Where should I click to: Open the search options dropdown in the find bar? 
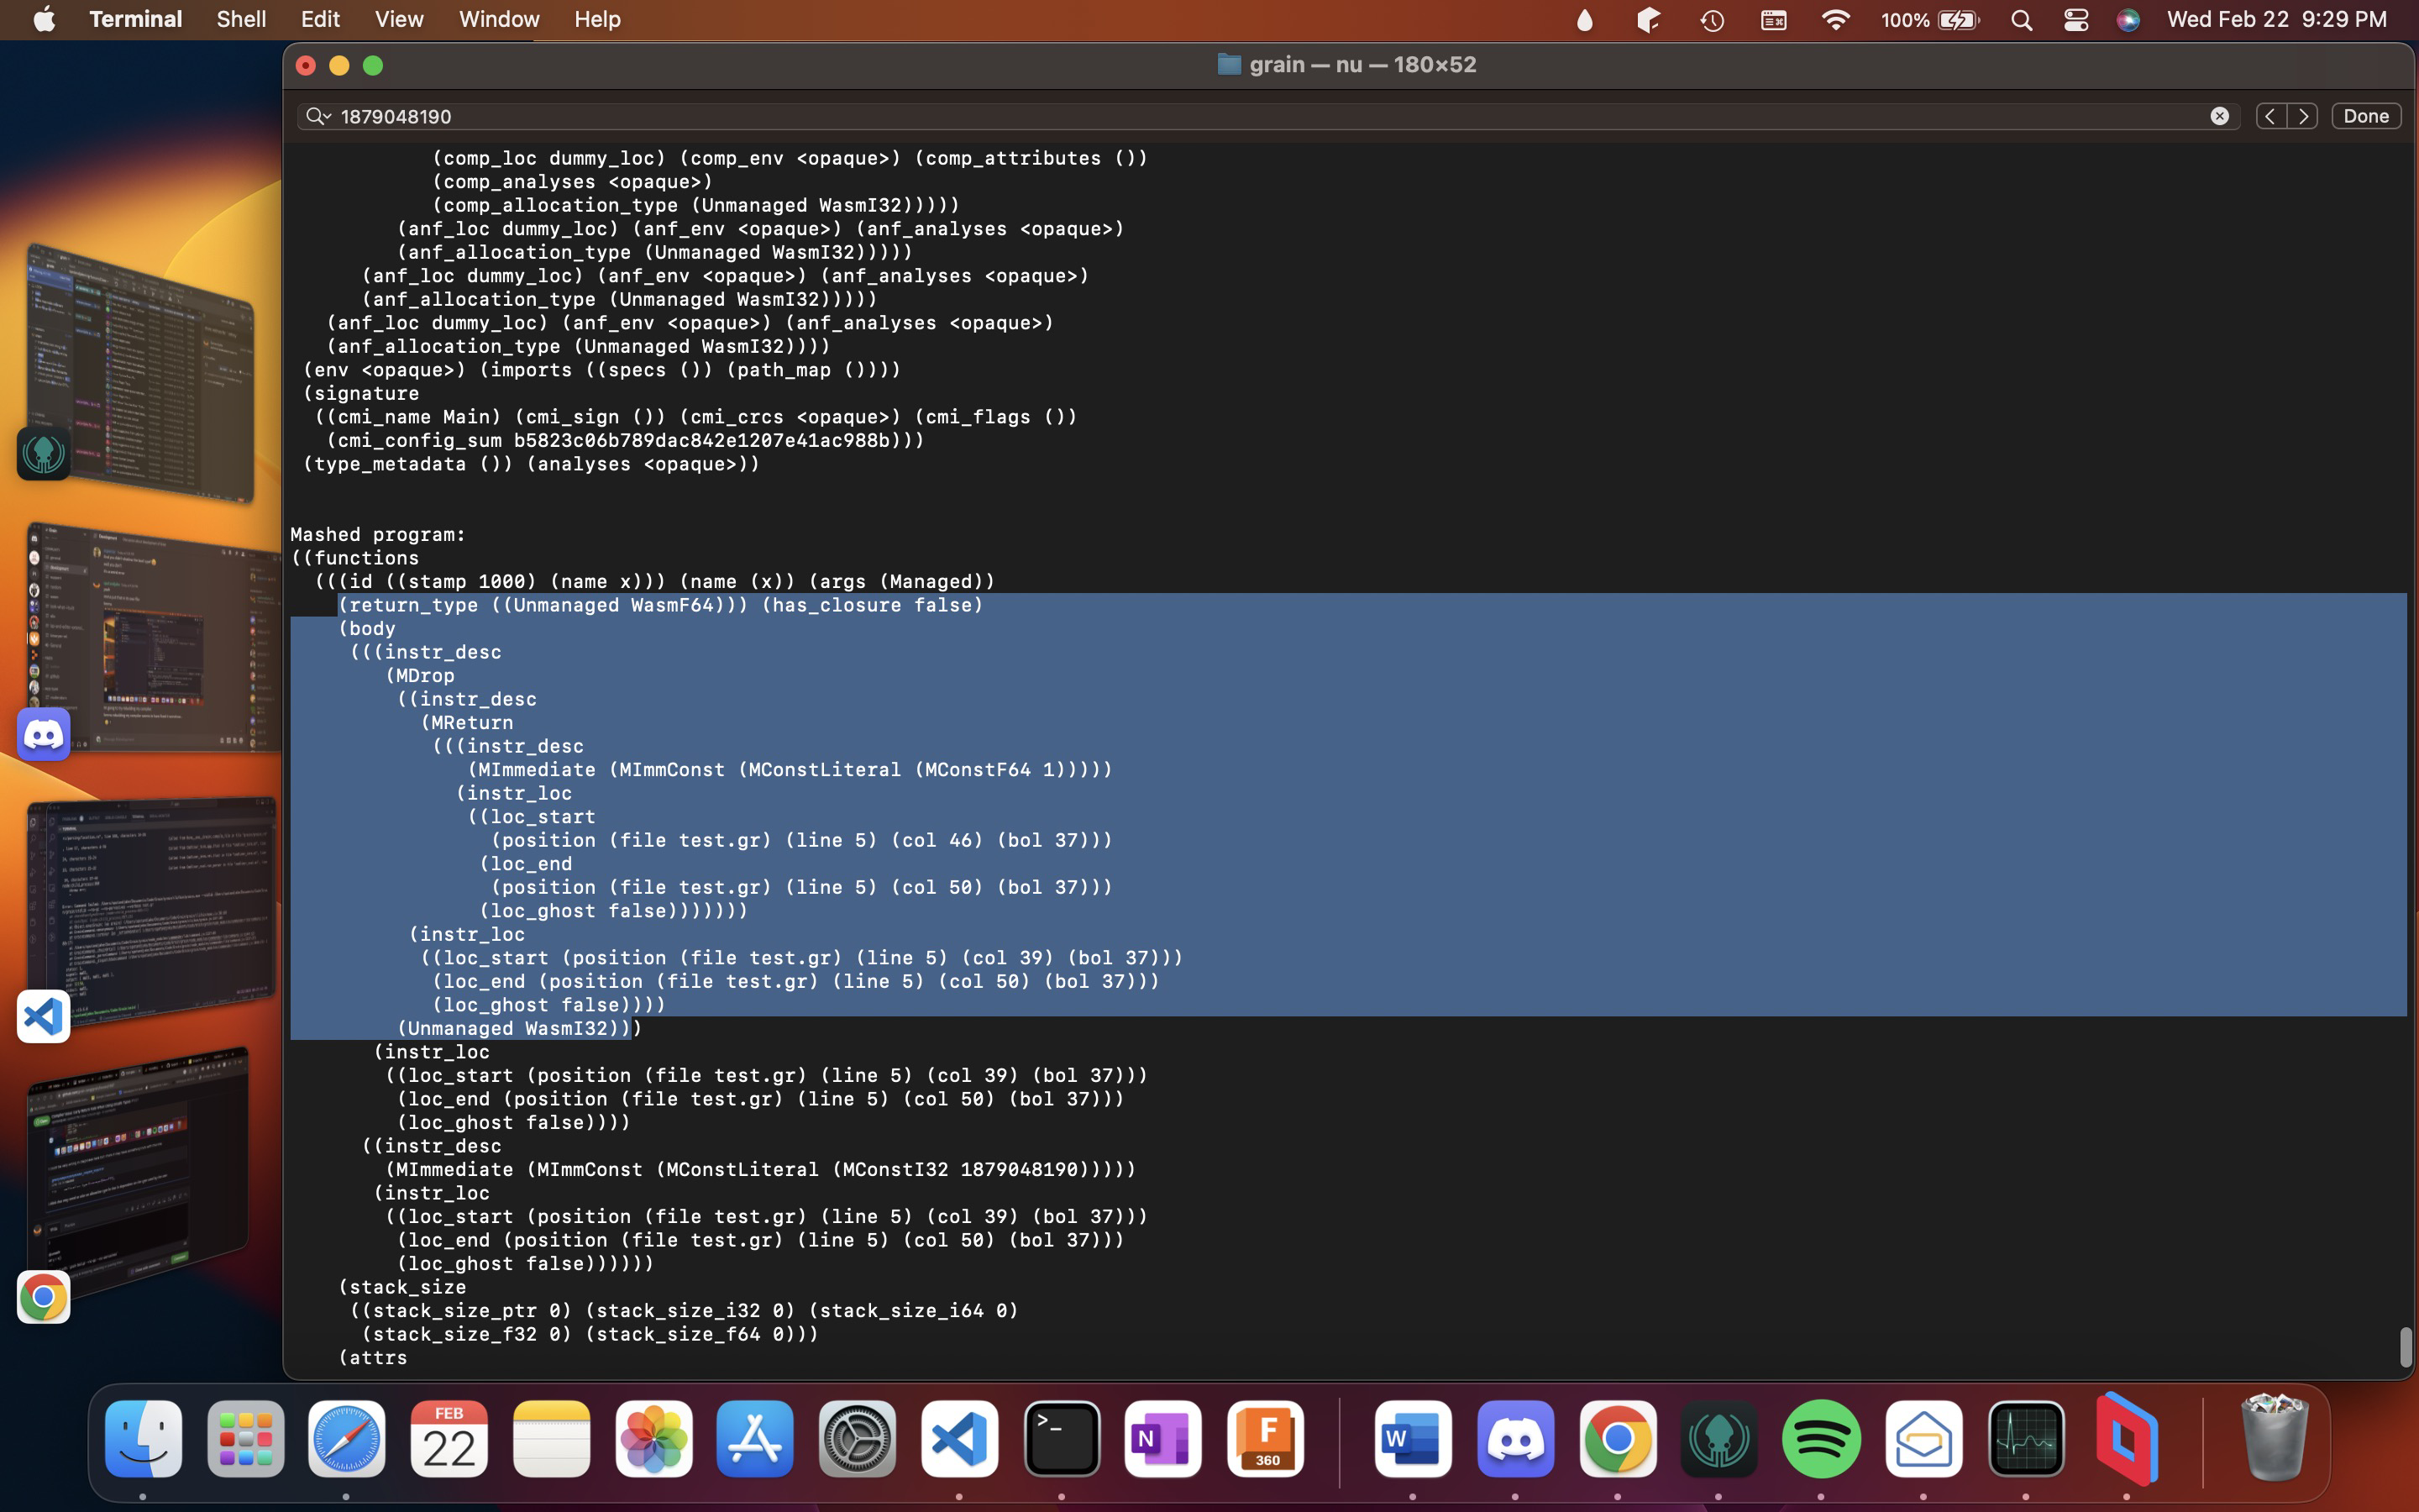[317, 116]
